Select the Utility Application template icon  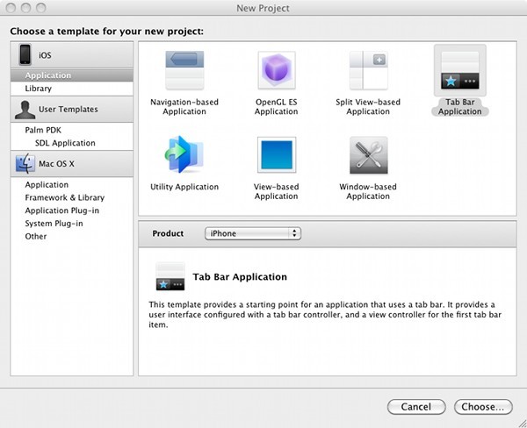coord(184,154)
